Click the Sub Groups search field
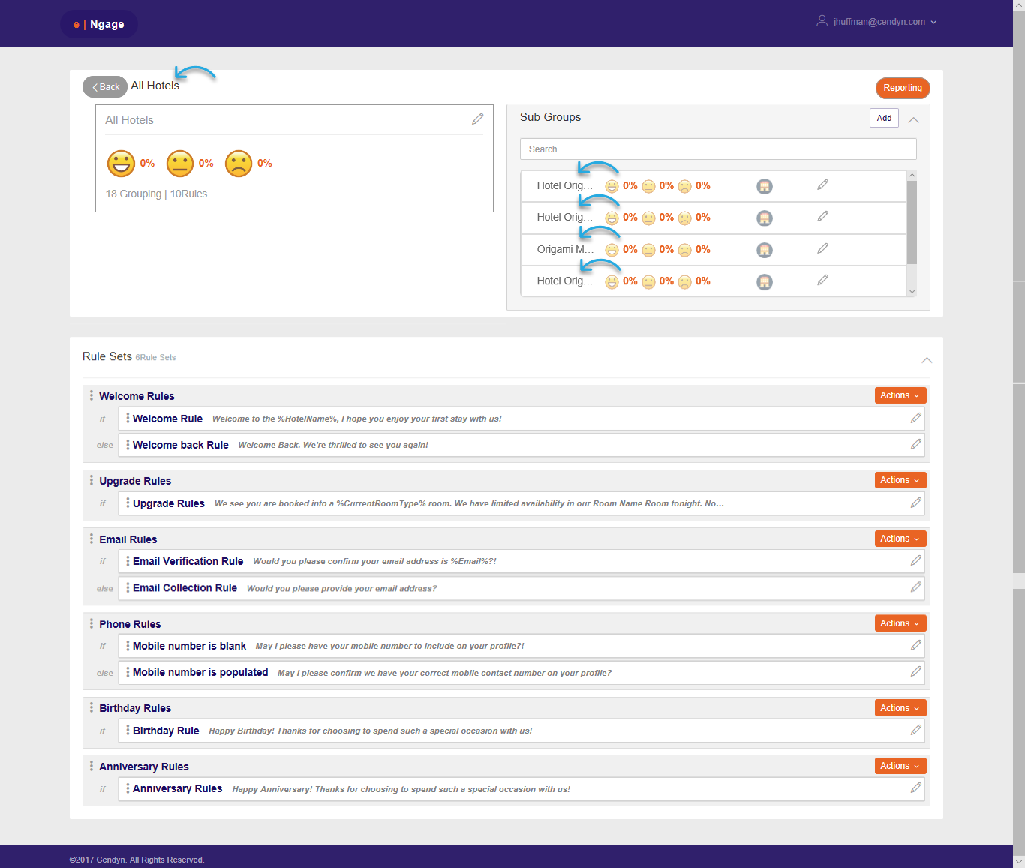The image size is (1025, 868). tap(718, 149)
